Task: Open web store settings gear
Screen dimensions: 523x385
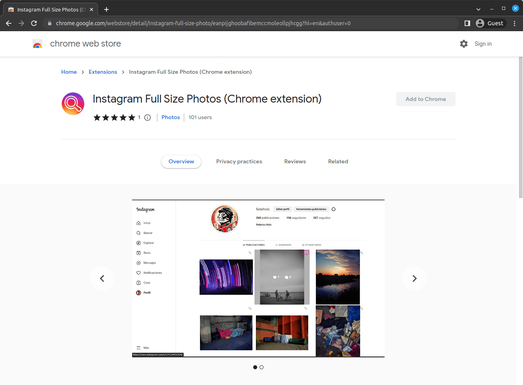Action: [464, 44]
